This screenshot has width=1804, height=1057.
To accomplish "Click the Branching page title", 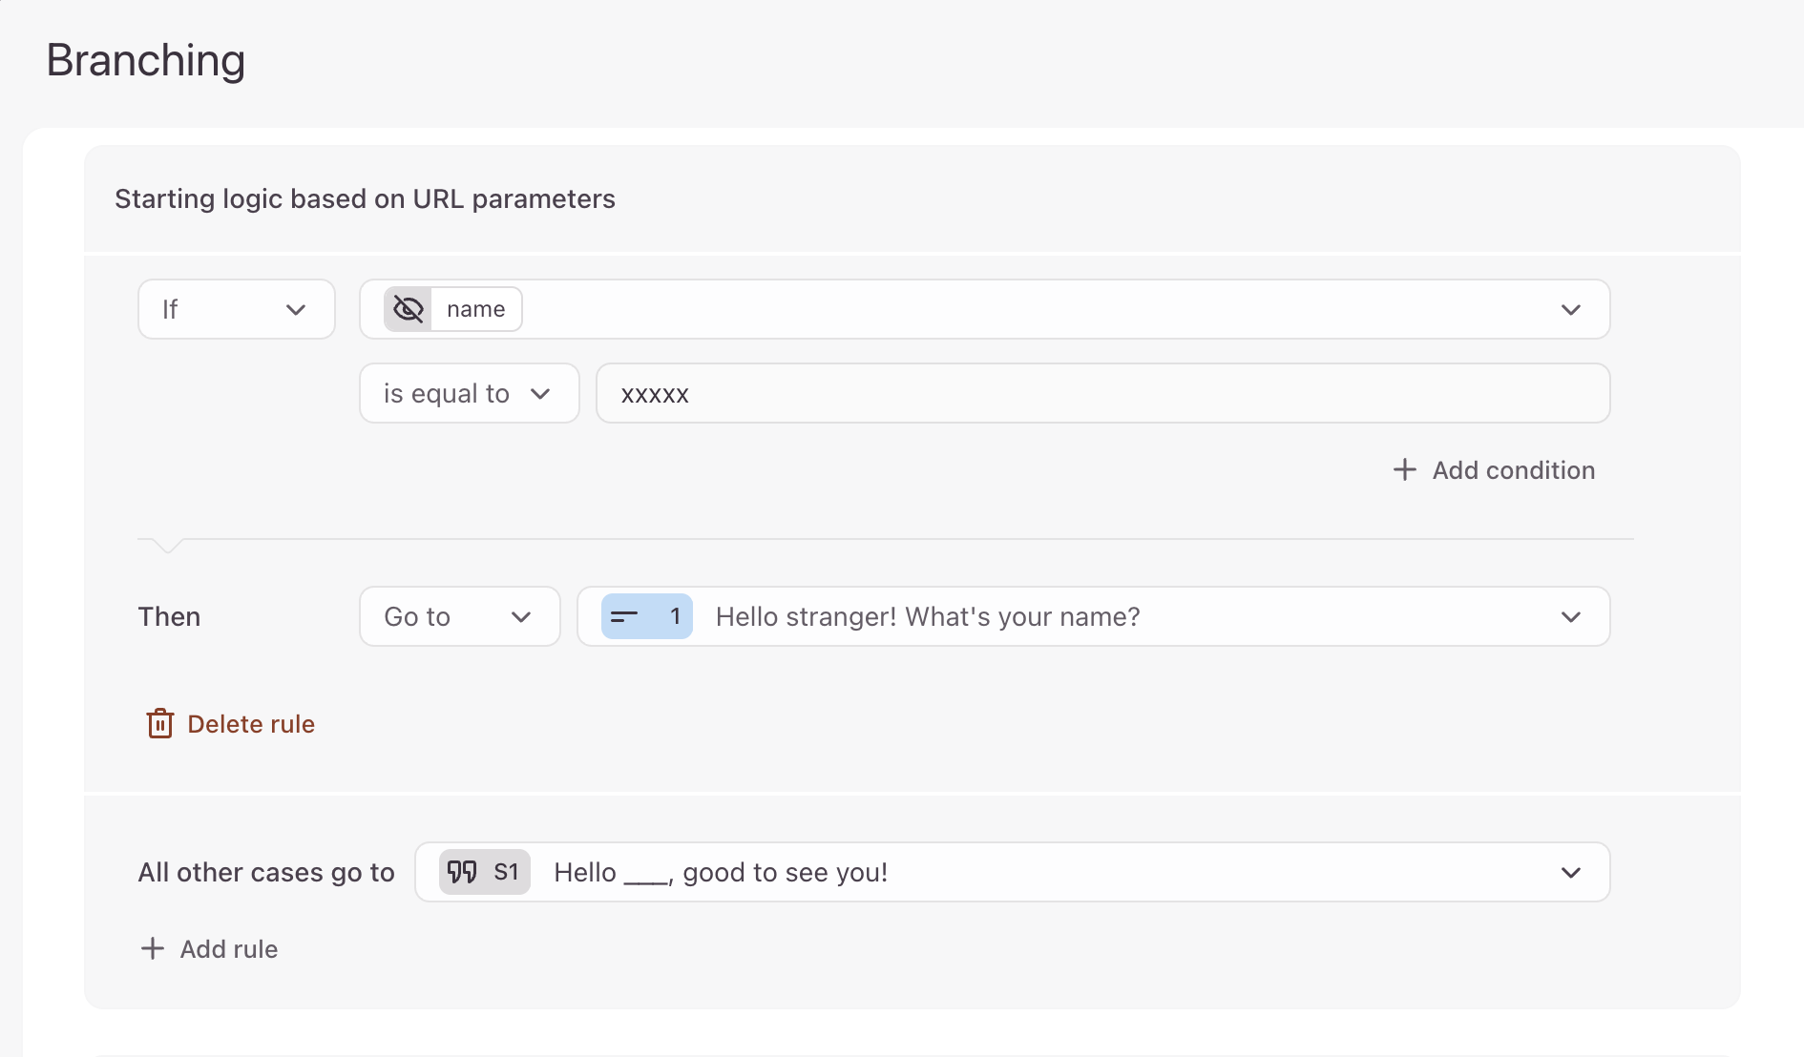I will (146, 60).
